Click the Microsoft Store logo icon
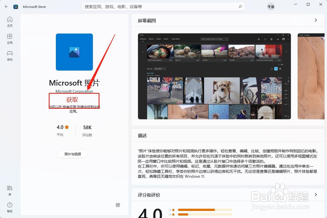This screenshot has height=218, width=327. pos(16,7)
